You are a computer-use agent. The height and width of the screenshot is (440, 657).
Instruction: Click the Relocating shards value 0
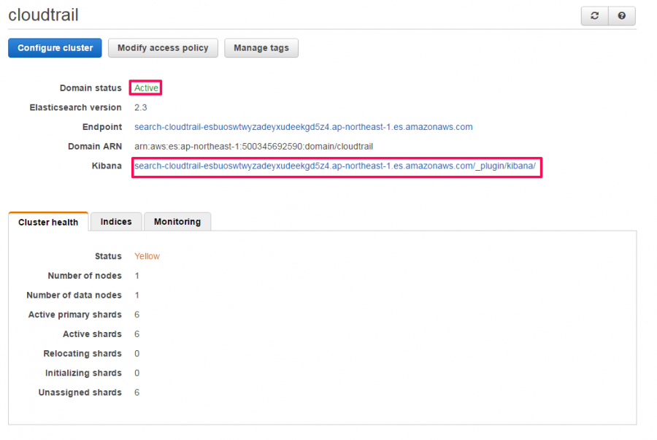pyautogui.click(x=137, y=354)
